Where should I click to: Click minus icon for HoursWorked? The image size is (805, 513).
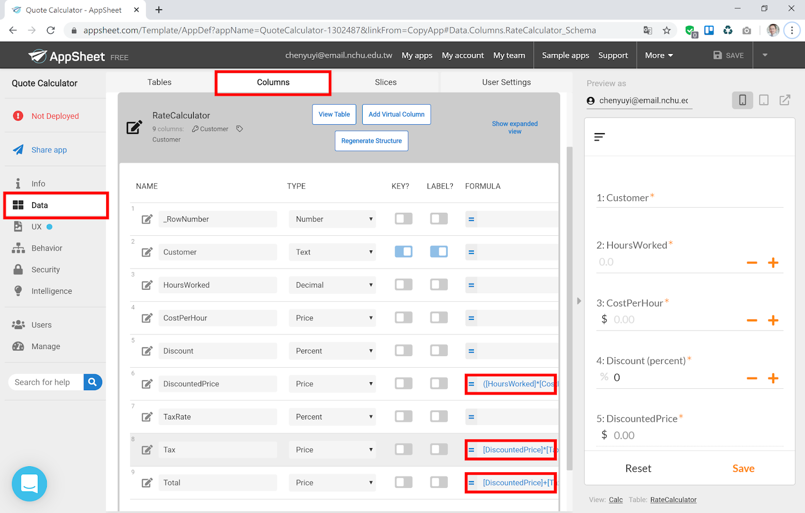point(752,263)
